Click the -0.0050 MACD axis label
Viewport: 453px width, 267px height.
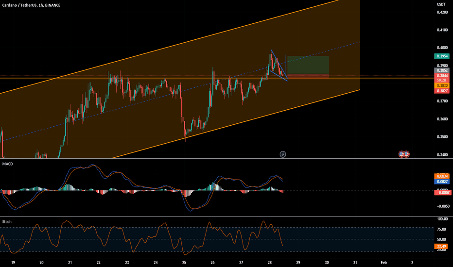(x=443, y=206)
